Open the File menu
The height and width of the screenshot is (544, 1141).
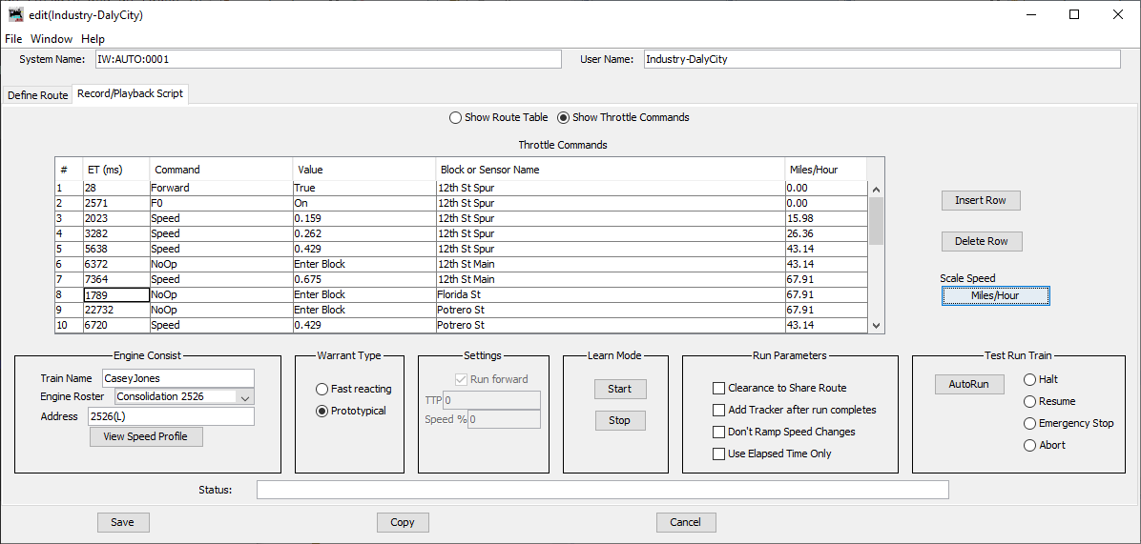point(13,38)
